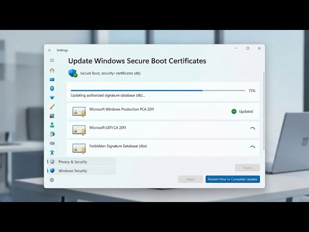Open the Accessibility sidebar icon
The width and height of the screenshot is (309, 232).
[52, 152]
